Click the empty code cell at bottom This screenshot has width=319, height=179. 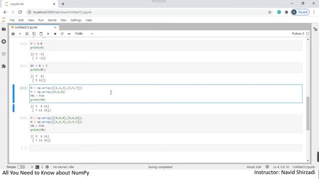[x=166, y=148]
